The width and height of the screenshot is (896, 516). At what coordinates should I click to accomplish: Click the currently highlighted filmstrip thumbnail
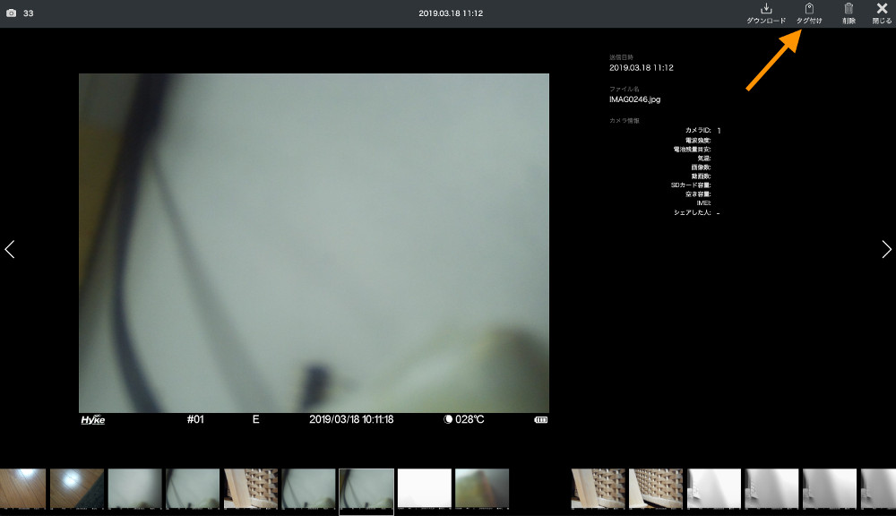coord(366,490)
